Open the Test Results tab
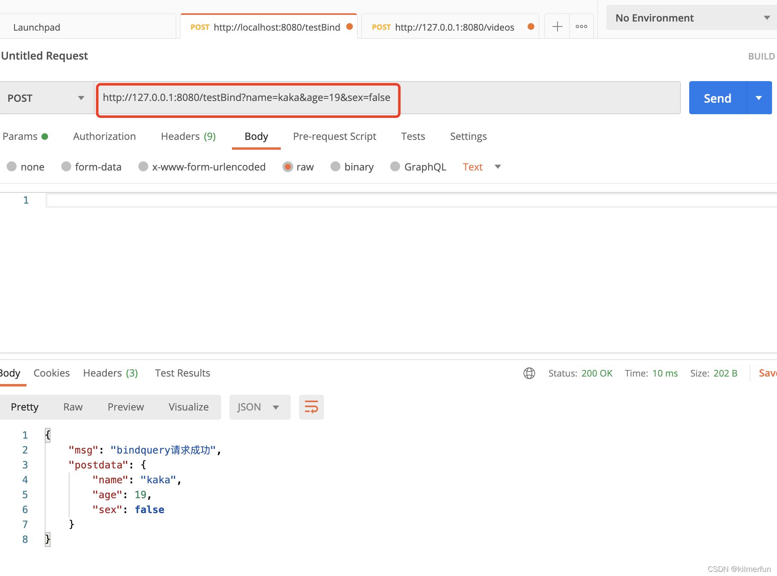 (183, 373)
